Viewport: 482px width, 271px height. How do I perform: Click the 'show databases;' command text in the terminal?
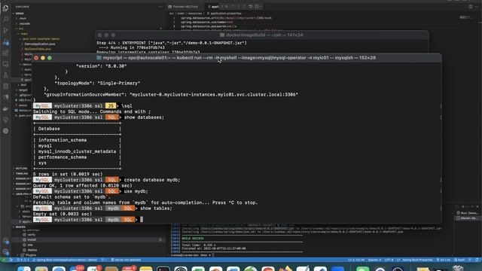(144, 117)
